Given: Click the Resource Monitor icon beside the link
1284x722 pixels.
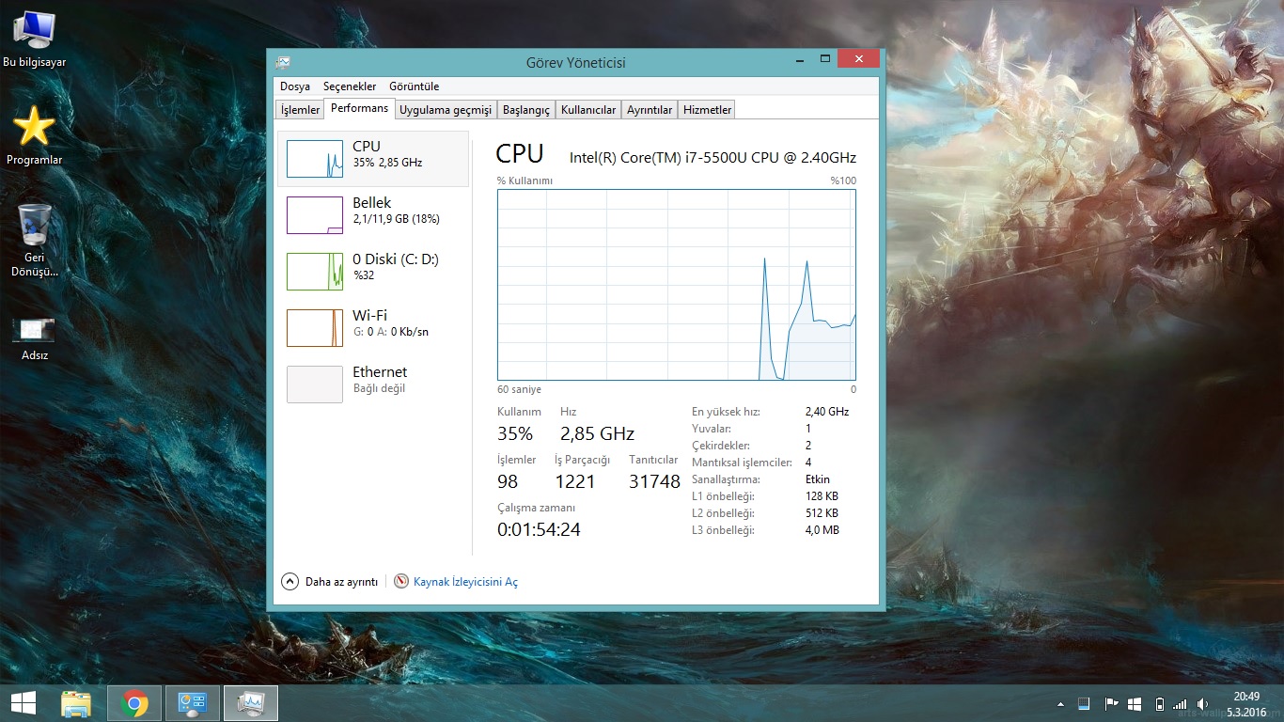Looking at the screenshot, I should pyautogui.click(x=401, y=582).
